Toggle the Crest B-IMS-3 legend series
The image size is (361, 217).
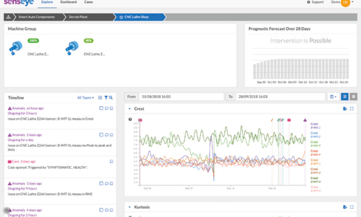pos(315,144)
